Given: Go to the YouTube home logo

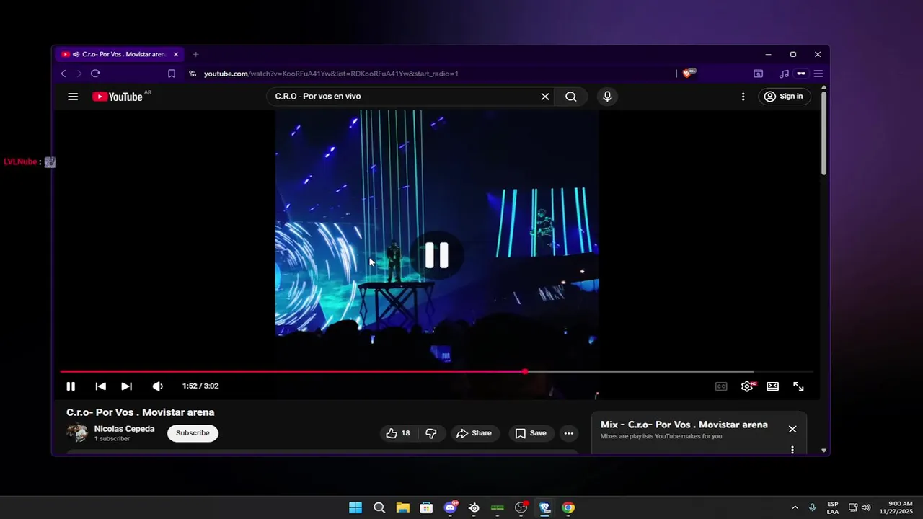Looking at the screenshot, I should tap(117, 97).
